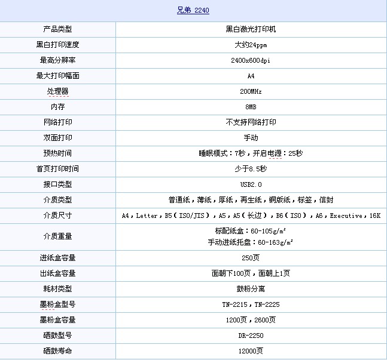
Task: Click the 介质类型 row label
Action: (57, 200)
